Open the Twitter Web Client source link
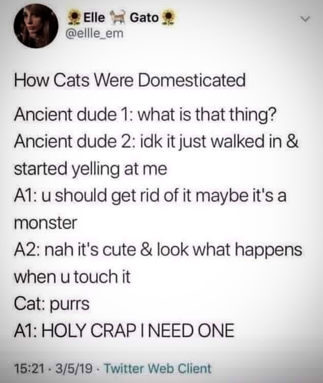 [158, 368]
